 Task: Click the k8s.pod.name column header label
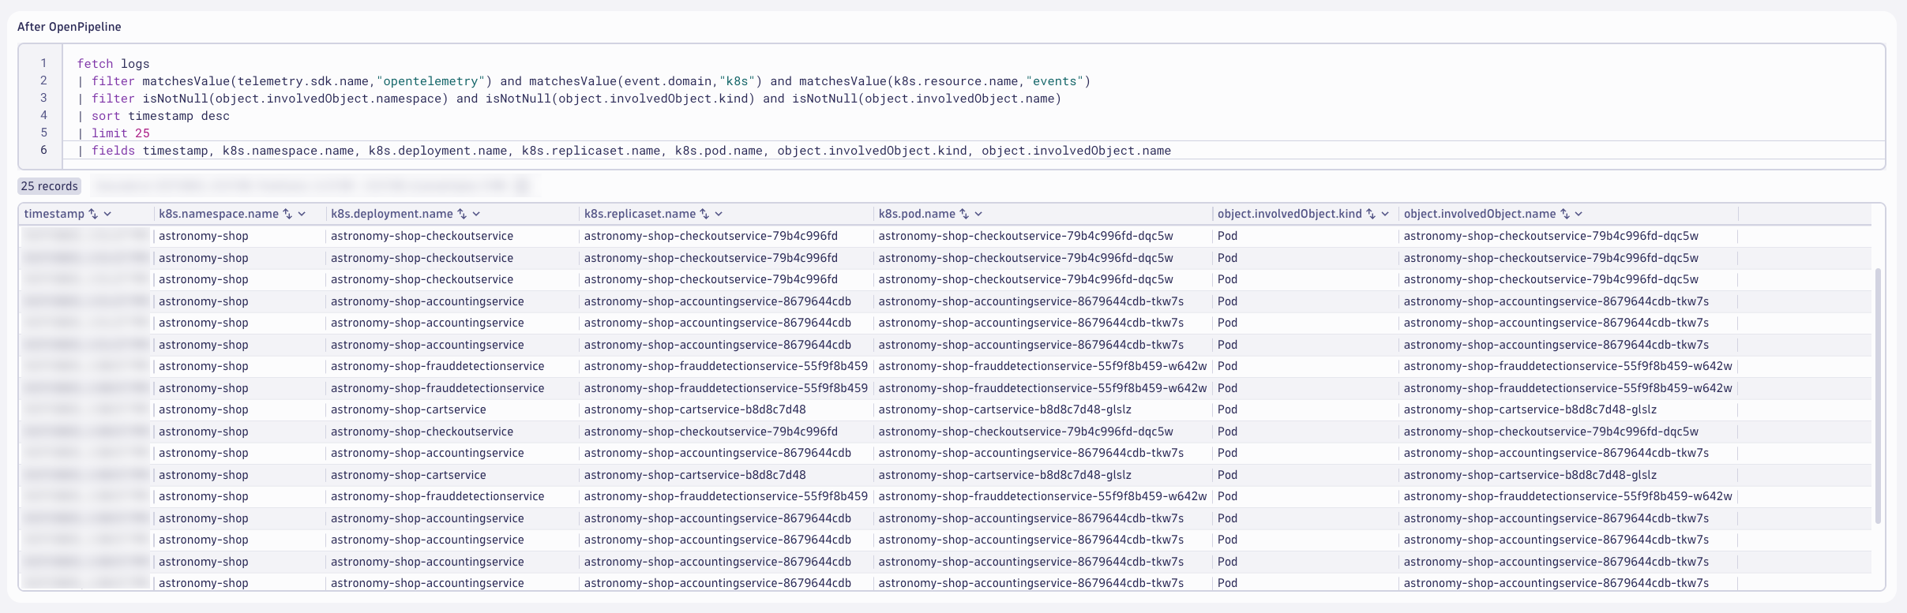tap(917, 214)
